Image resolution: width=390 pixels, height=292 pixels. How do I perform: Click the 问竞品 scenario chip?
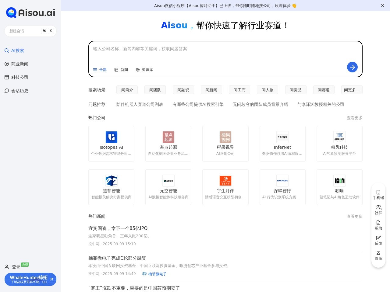pos(296,90)
